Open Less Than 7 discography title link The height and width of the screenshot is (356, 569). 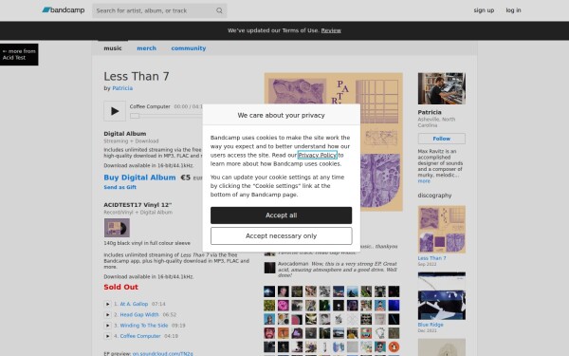tap(431, 258)
